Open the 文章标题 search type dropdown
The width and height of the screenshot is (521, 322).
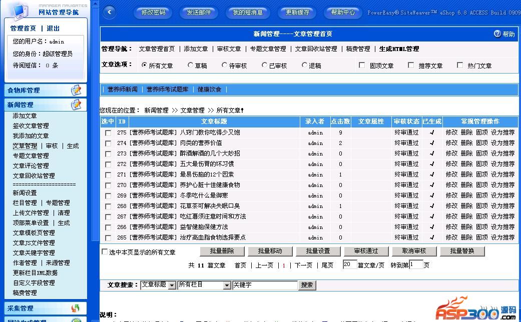point(172,285)
